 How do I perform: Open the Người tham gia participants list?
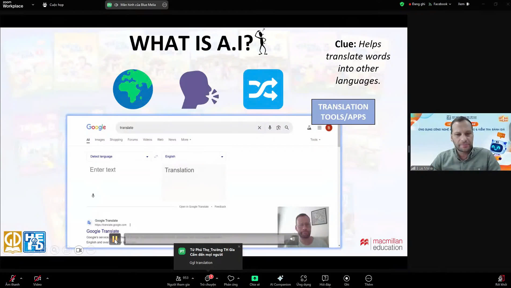pyautogui.click(x=178, y=280)
